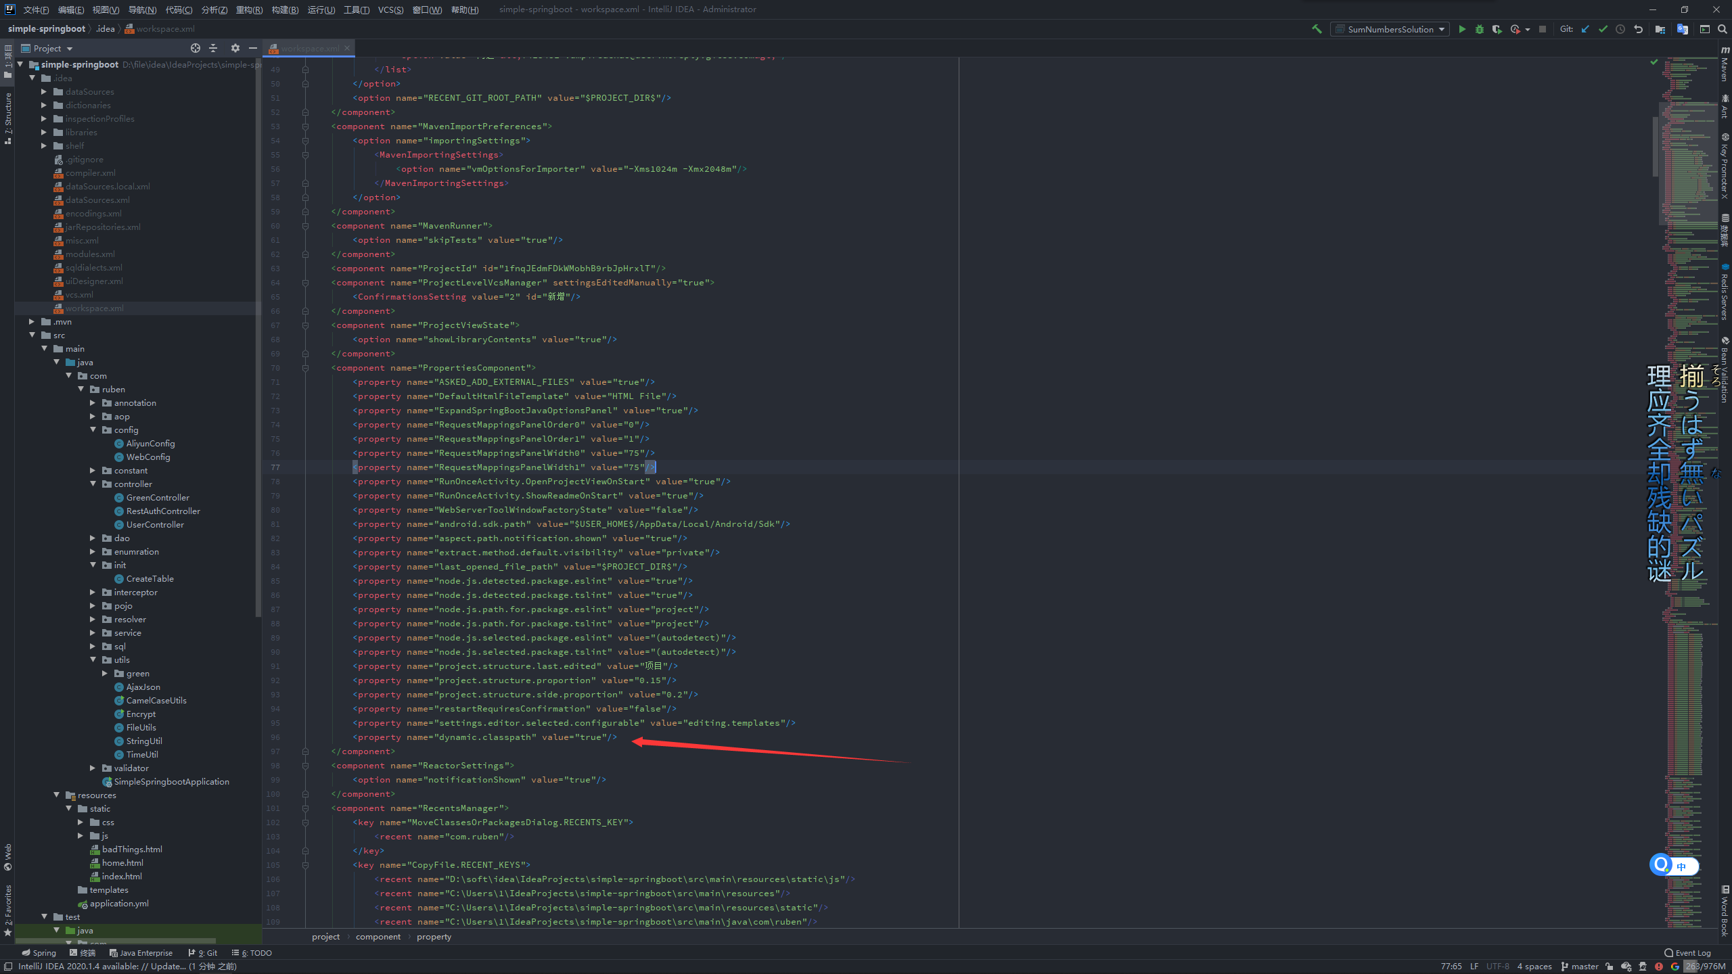The height and width of the screenshot is (974, 1732).
Task: Open SumNumbersSolution run configuration dropdown
Action: pos(1390,29)
